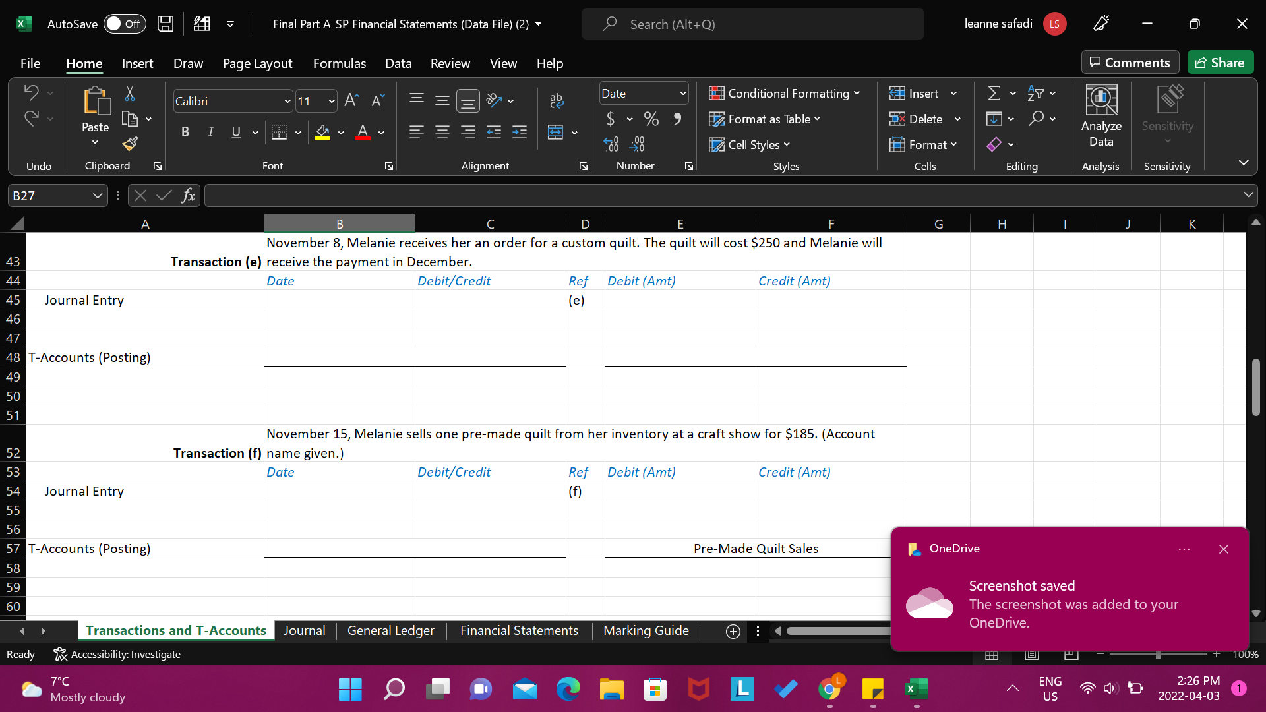Toggle italic formatting
The image size is (1266, 712).
tap(210, 132)
